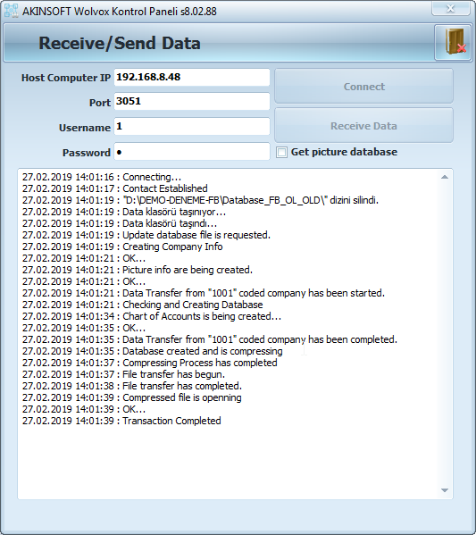
Task: Select the Transaction Completed log line
Action: pyautogui.click(x=121, y=421)
